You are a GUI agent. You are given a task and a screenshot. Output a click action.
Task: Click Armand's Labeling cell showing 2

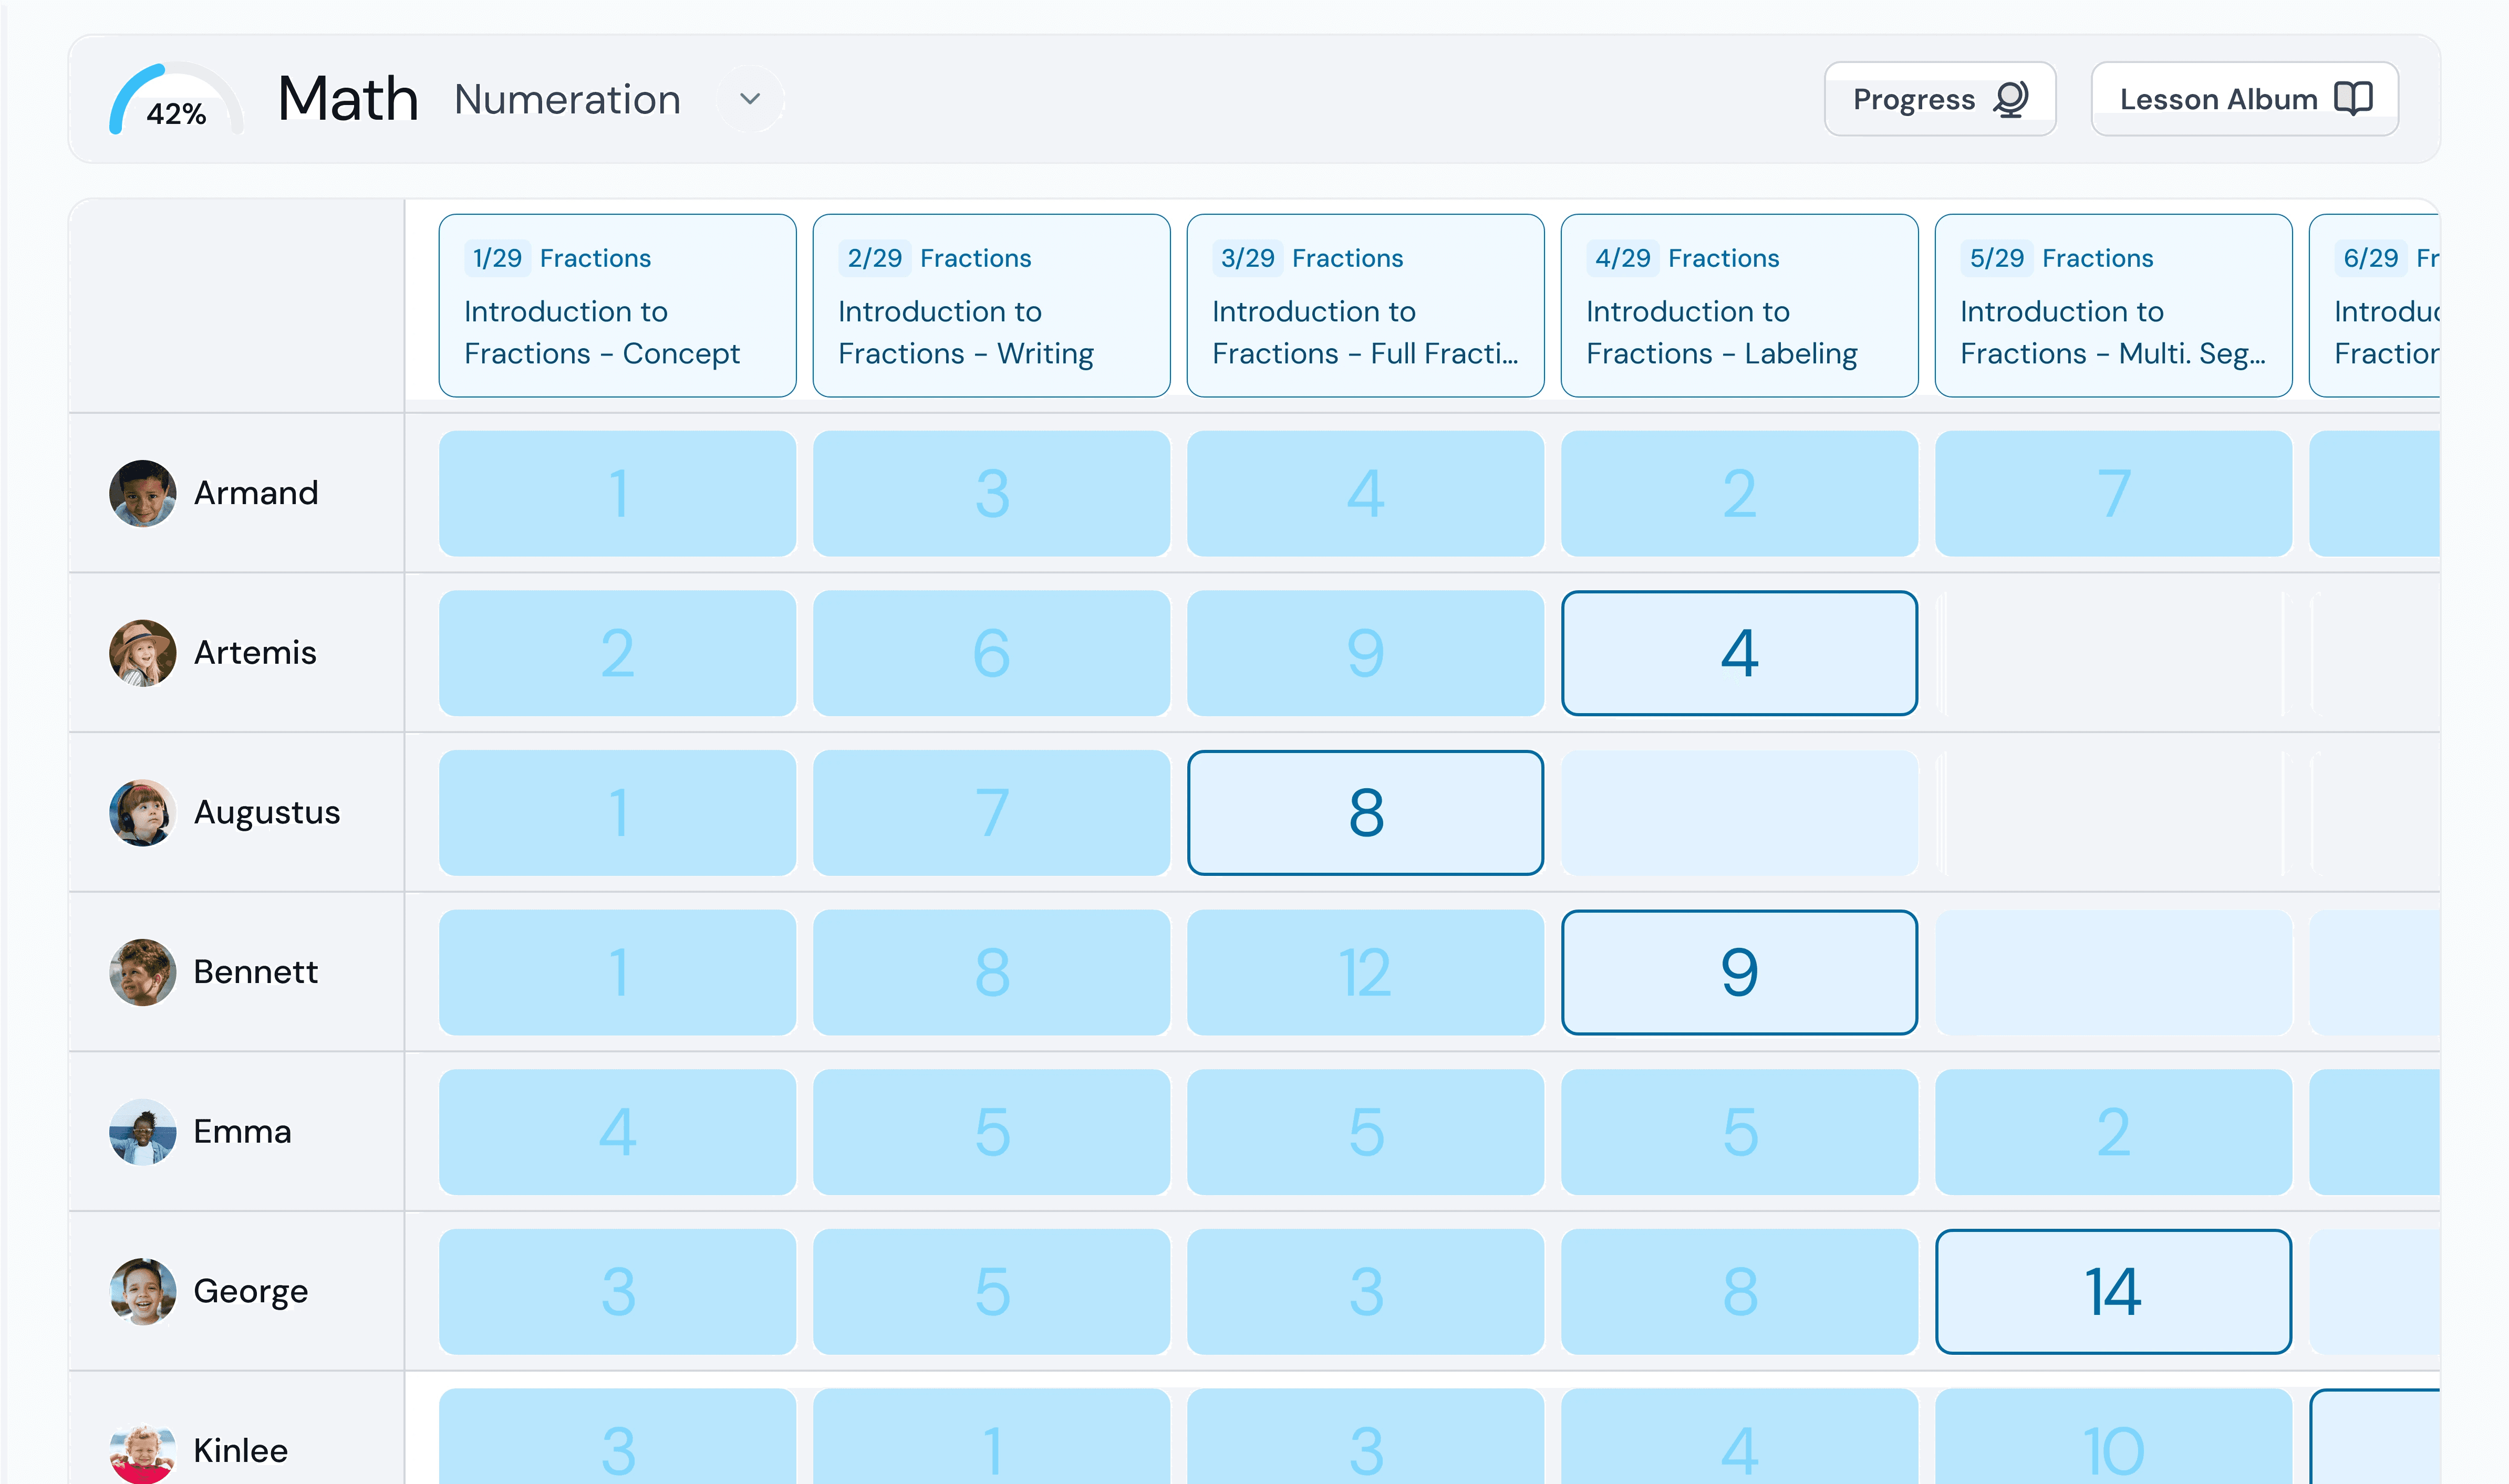(1740, 493)
